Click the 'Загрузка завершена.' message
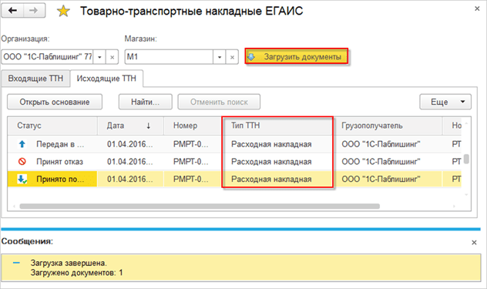The width and height of the screenshot is (487, 289). (69, 263)
